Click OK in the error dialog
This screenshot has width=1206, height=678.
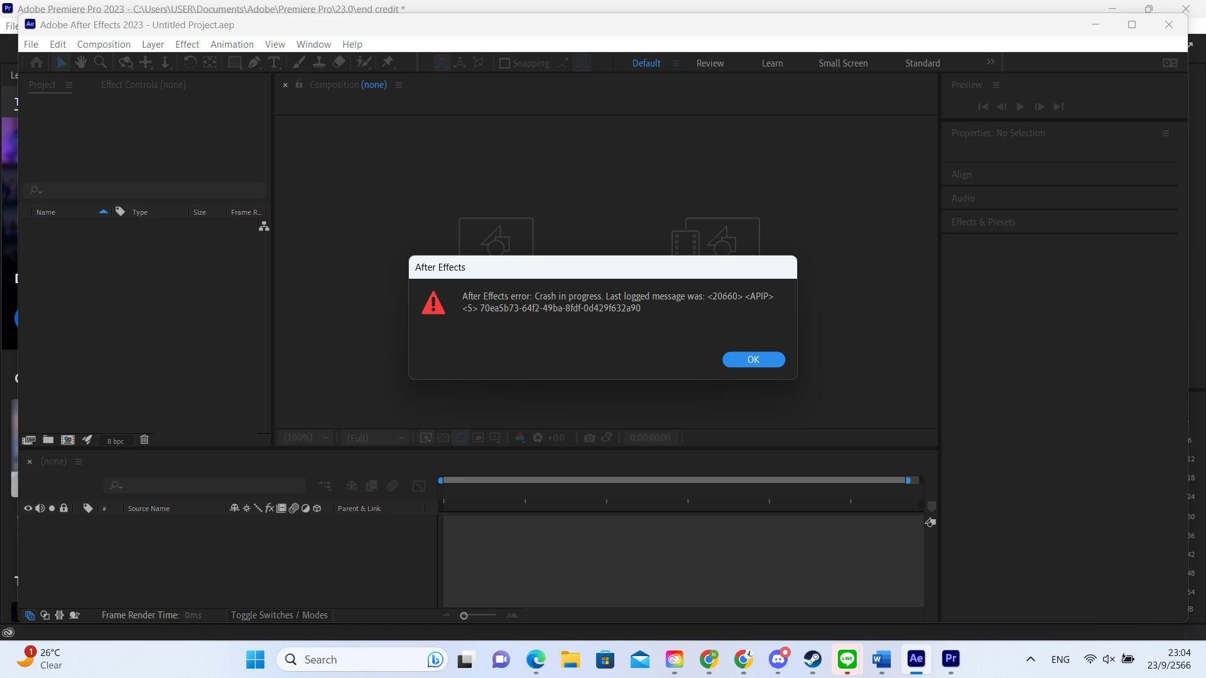(753, 359)
